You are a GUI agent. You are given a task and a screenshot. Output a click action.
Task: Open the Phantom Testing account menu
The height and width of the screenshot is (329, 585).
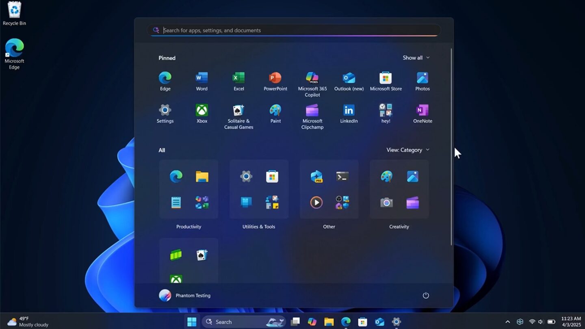click(185, 295)
